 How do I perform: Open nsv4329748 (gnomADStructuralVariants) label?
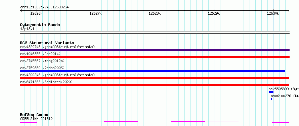click(57, 47)
